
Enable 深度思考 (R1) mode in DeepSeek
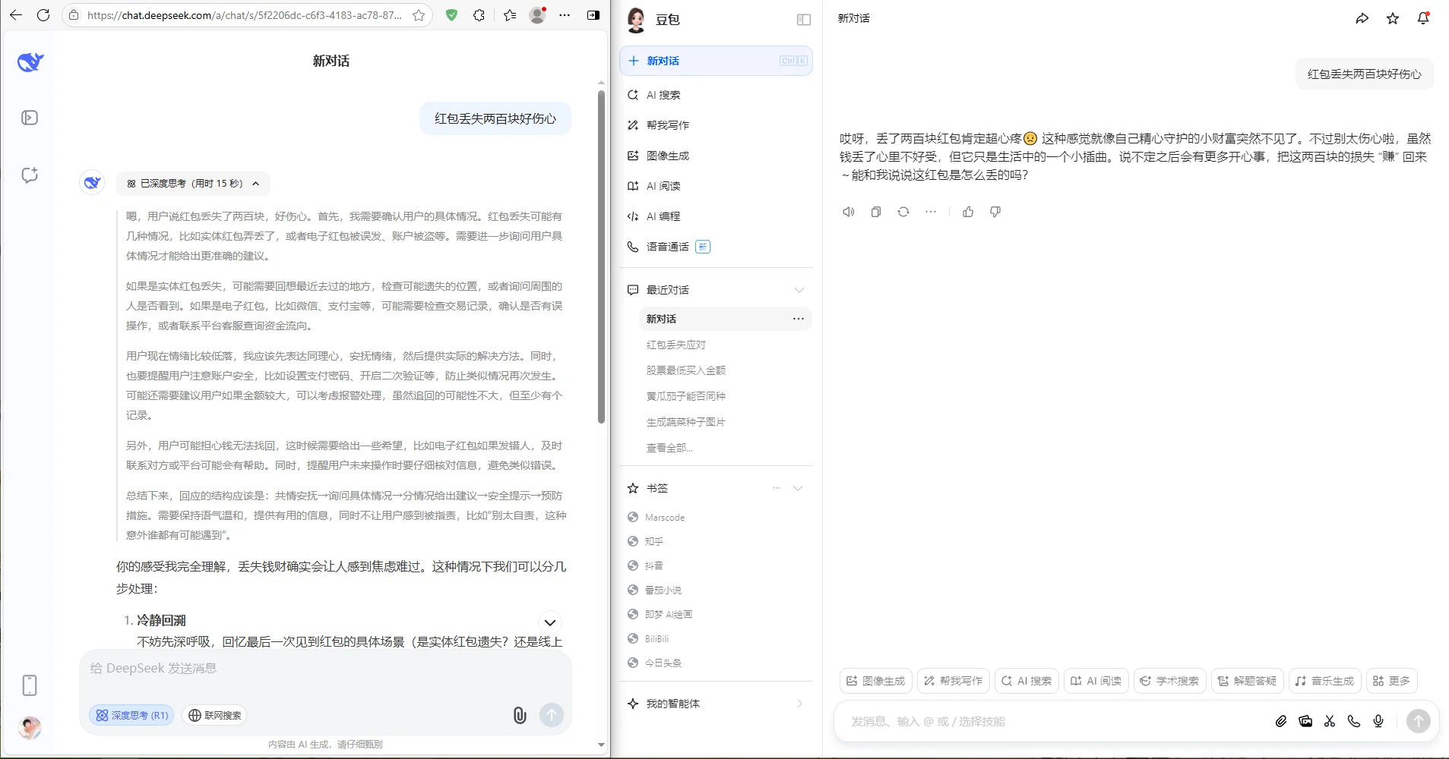point(131,715)
